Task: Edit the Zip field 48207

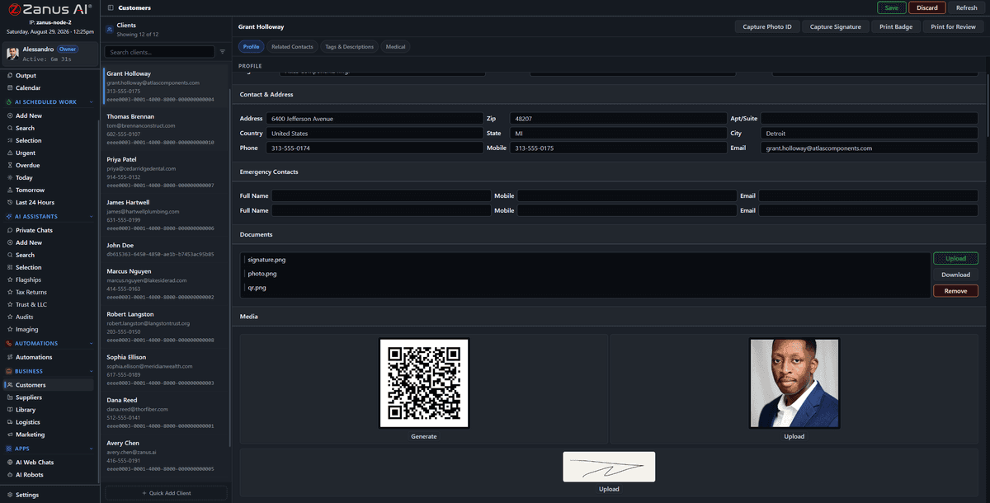Action: [618, 119]
